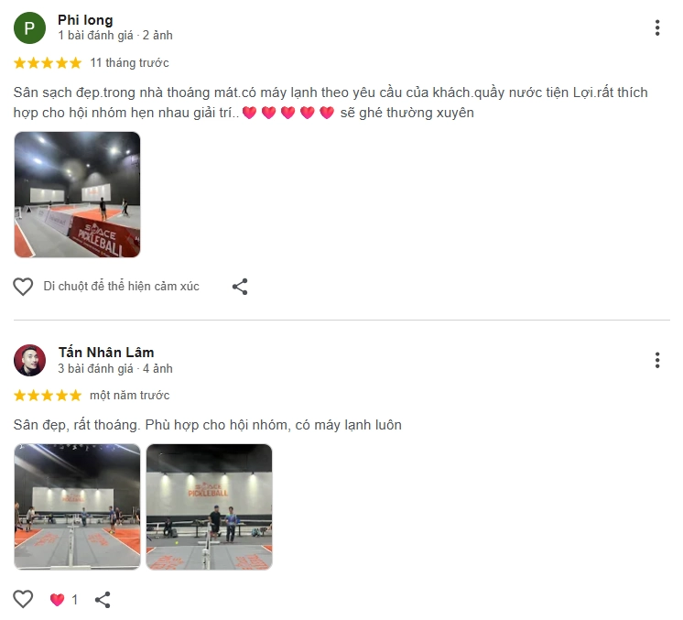
Task: Click the green P avatar of Phi long
Action: 29,27
